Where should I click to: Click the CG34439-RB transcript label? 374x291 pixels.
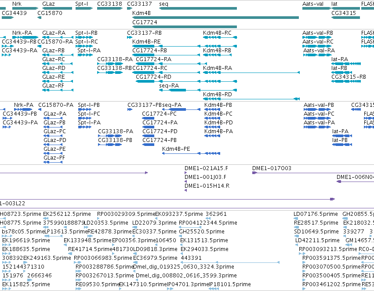pos(19,42)
